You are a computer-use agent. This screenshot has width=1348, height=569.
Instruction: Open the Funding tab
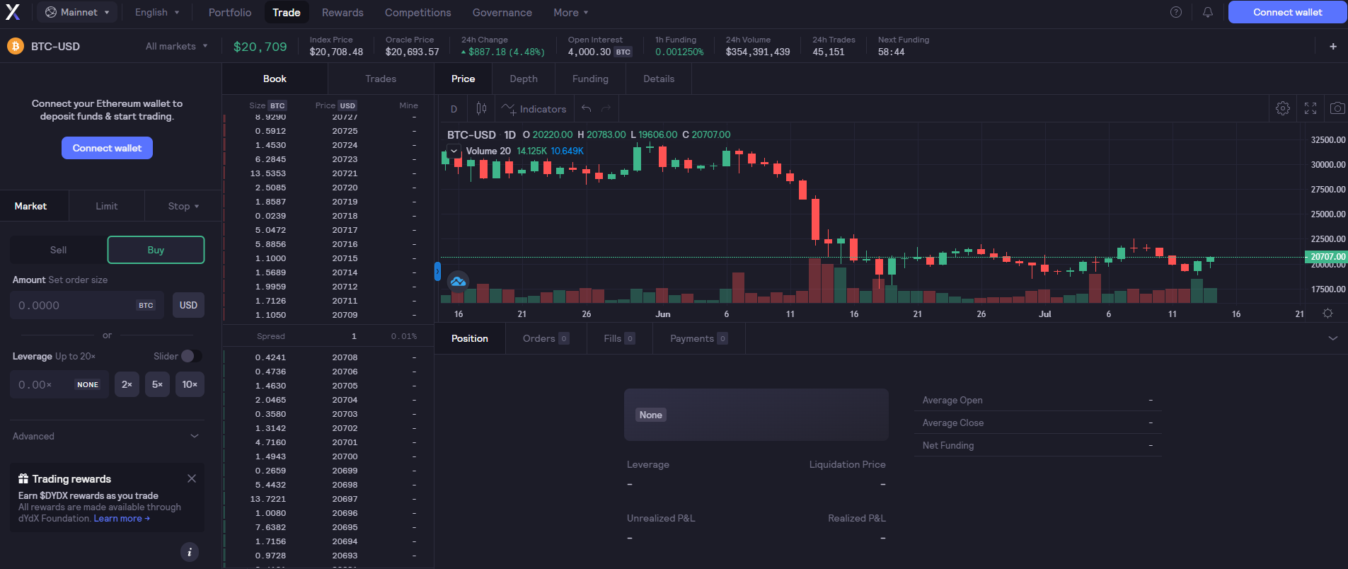click(590, 79)
